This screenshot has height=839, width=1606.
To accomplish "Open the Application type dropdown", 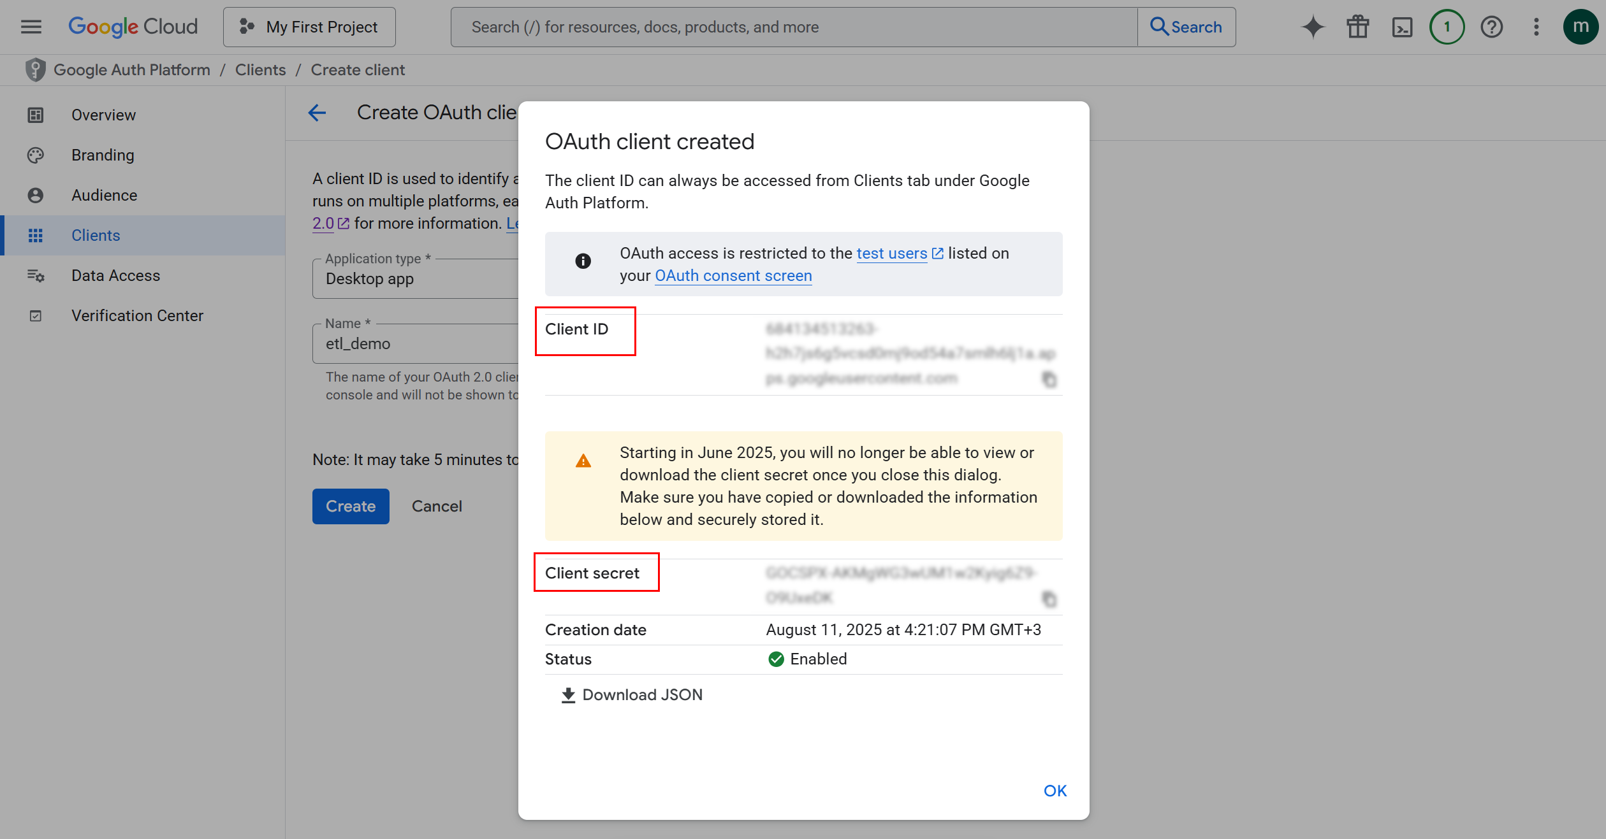I will (414, 278).
